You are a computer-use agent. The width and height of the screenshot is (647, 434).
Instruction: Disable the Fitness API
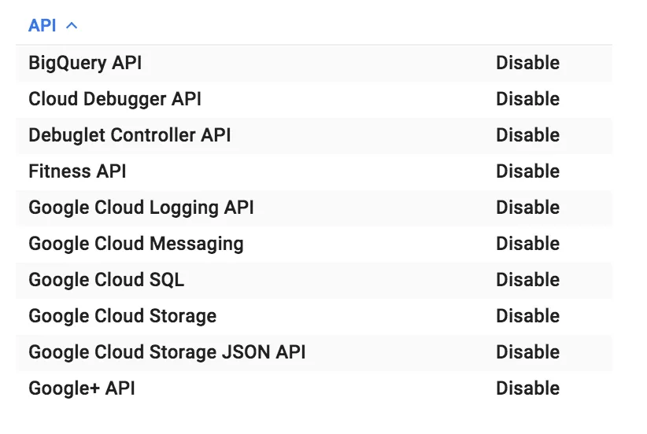[527, 171]
